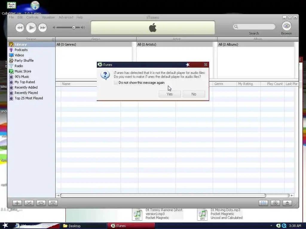Open the Edit menu

20,17
